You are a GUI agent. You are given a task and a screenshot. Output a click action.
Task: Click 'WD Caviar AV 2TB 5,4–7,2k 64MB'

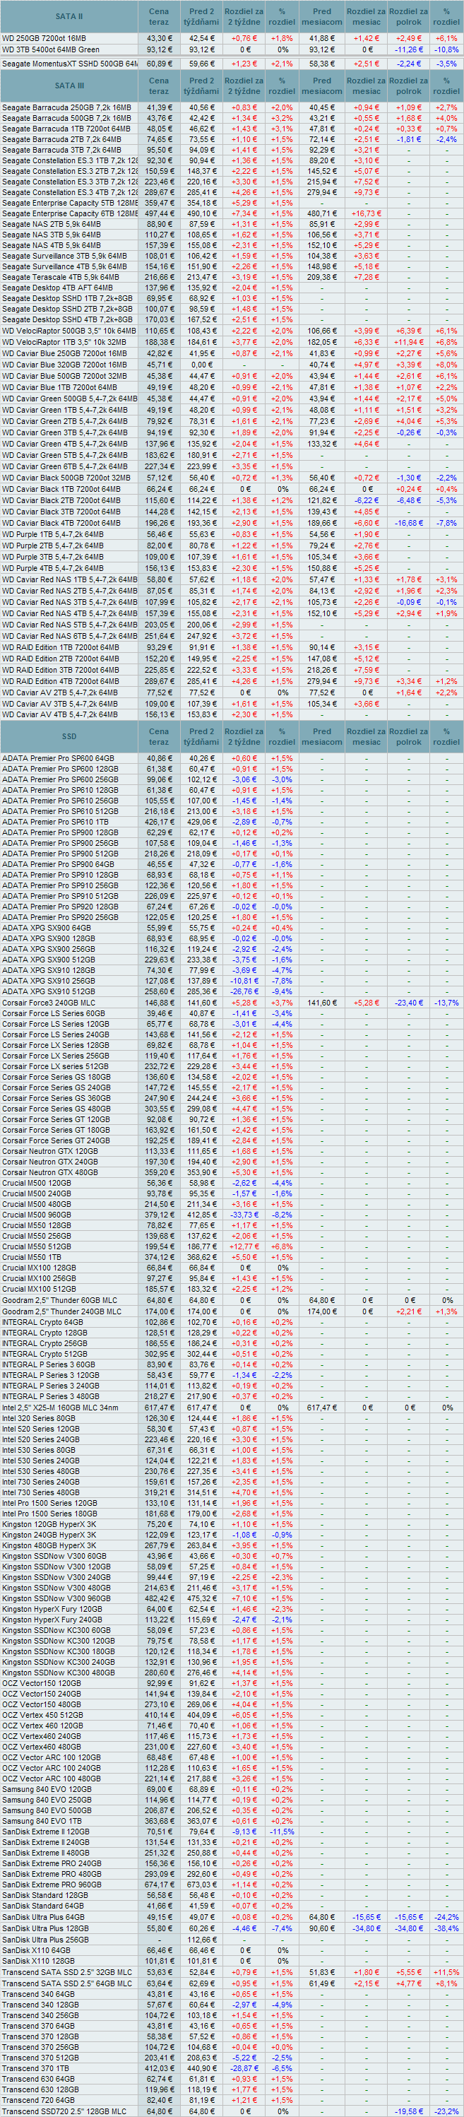pyautogui.click(x=59, y=692)
